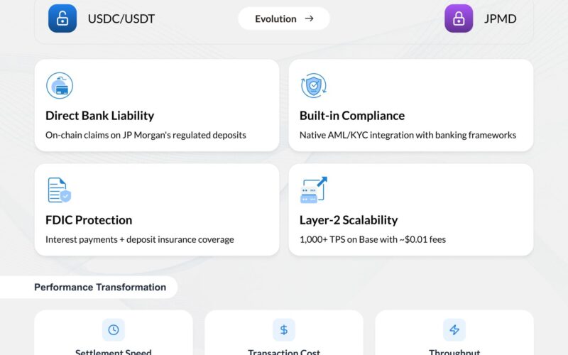This screenshot has height=355, width=568.
Task: Click the 1,000+ TPS on Base description
Action: [373, 239]
